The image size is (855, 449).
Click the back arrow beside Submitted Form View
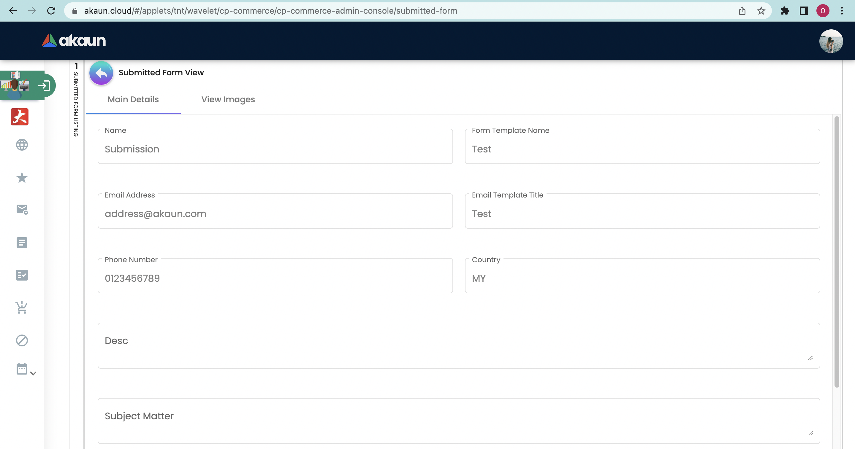(x=101, y=73)
